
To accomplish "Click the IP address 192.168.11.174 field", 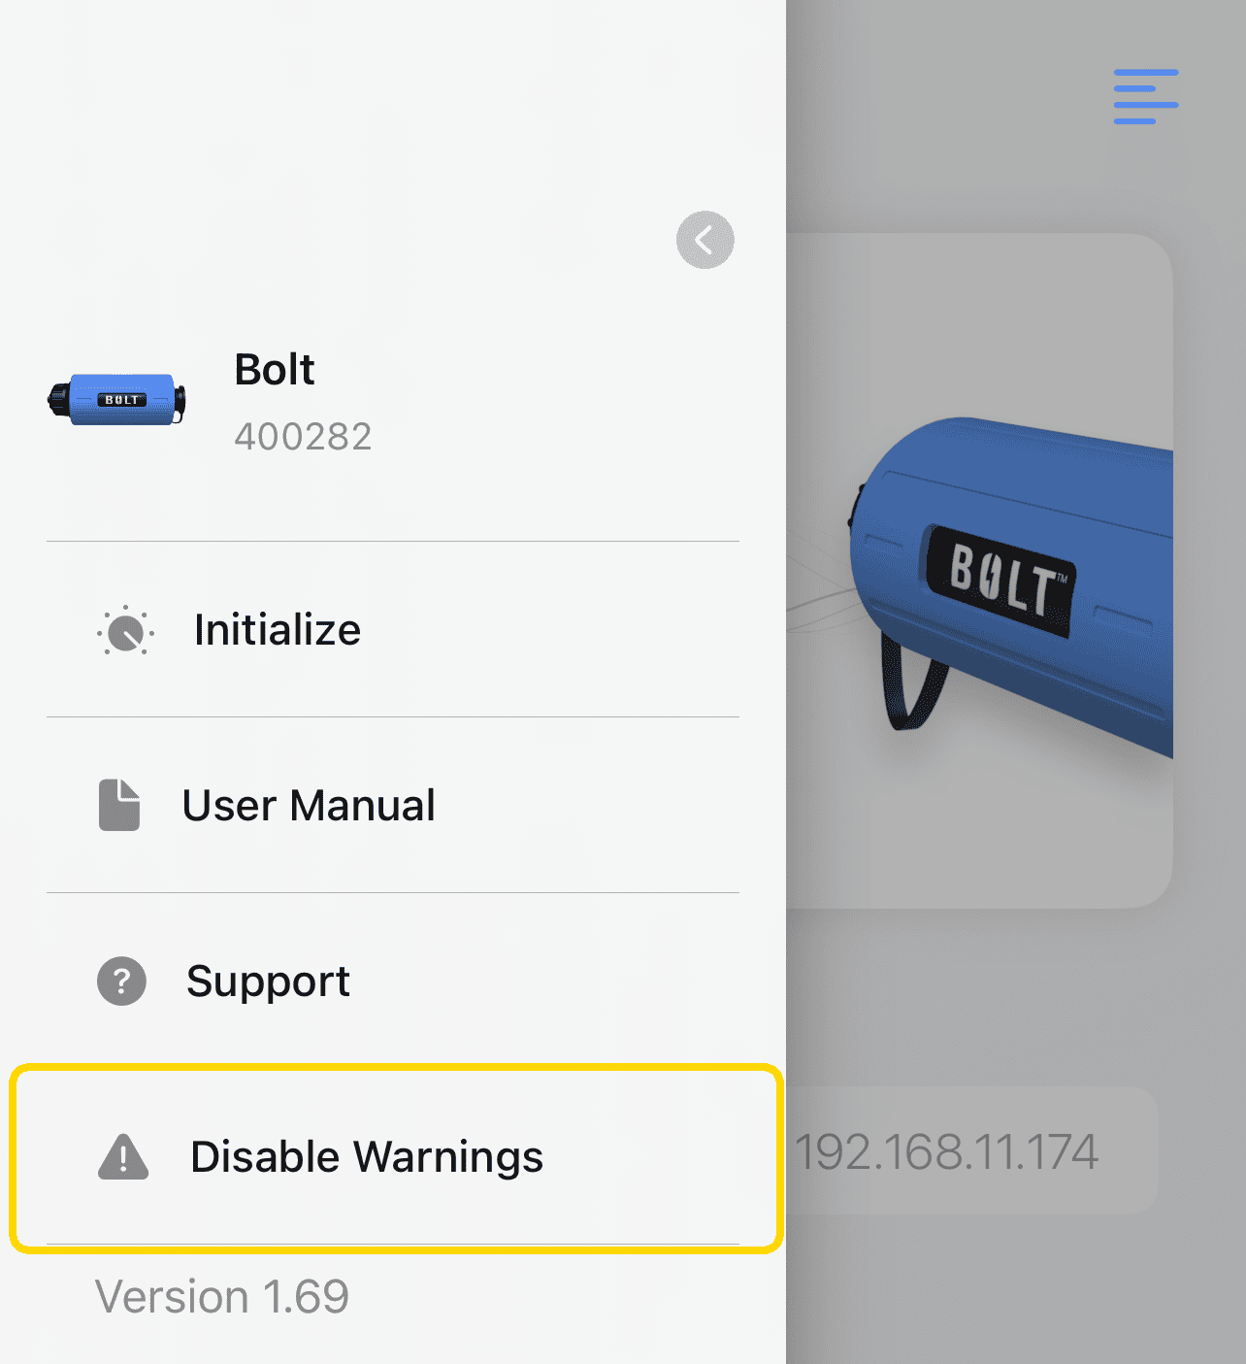I will point(949,1151).
